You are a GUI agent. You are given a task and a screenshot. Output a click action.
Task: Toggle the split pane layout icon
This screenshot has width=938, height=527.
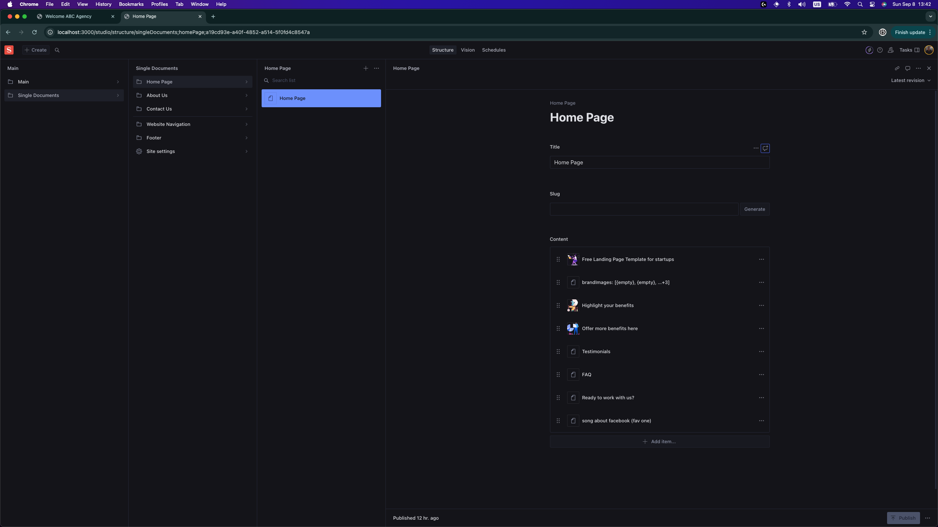point(917,50)
